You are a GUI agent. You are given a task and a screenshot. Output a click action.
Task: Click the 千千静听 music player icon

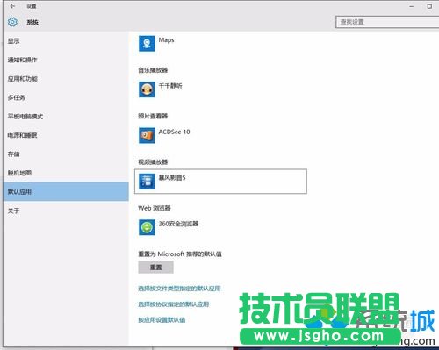coord(147,89)
